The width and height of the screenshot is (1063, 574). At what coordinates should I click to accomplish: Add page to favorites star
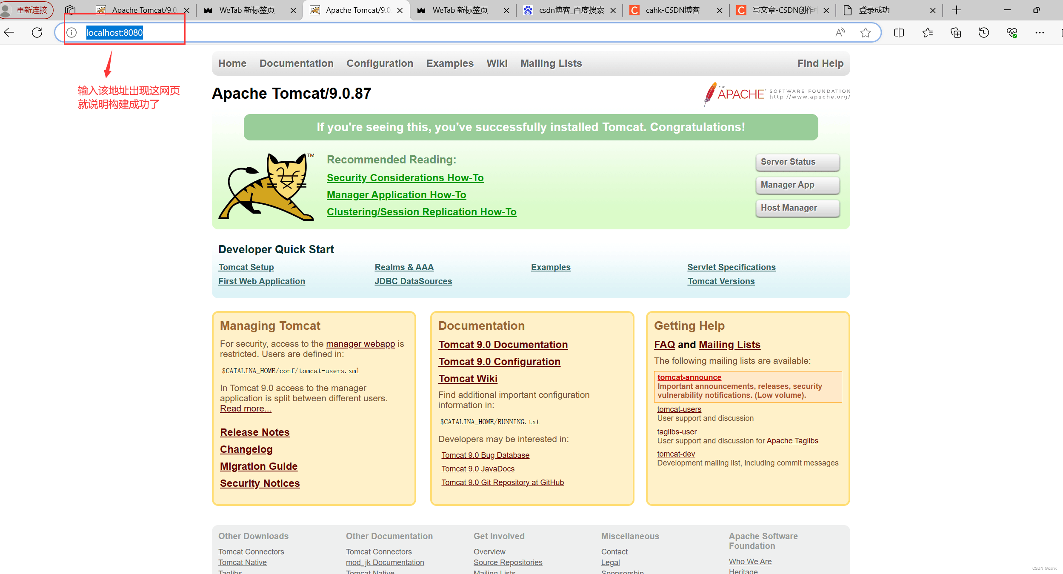(865, 32)
